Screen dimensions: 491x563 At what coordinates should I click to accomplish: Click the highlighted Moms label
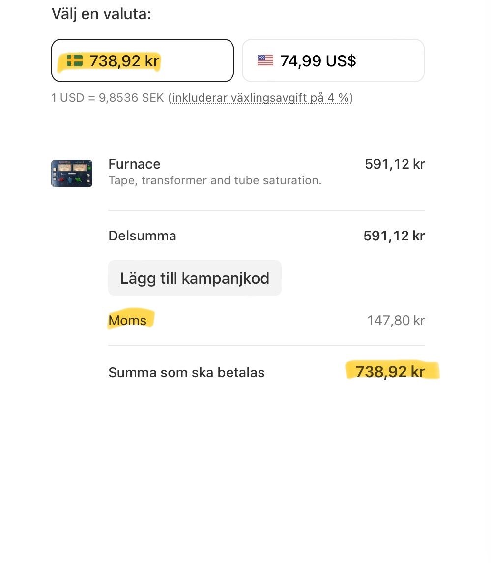coord(128,321)
